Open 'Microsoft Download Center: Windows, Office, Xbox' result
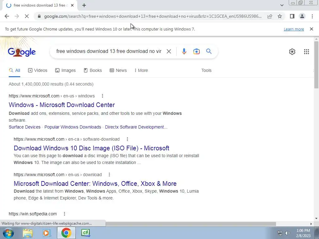Image resolution: width=319 pixels, height=239 pixels. 95,184
